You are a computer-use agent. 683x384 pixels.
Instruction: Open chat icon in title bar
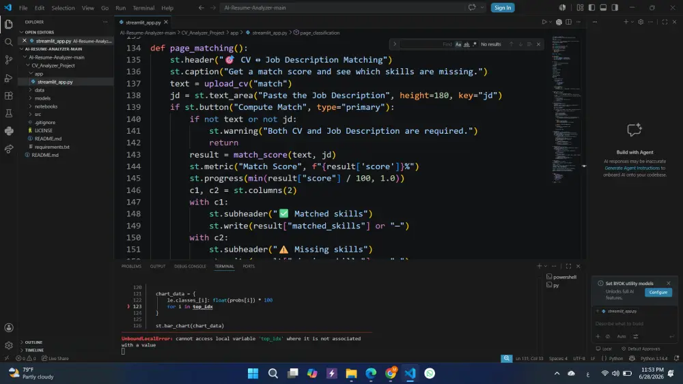click(x=472, y=8)
